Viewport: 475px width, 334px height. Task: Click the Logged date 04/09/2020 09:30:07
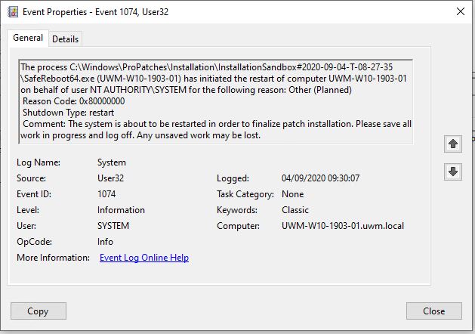click(320, 178)
